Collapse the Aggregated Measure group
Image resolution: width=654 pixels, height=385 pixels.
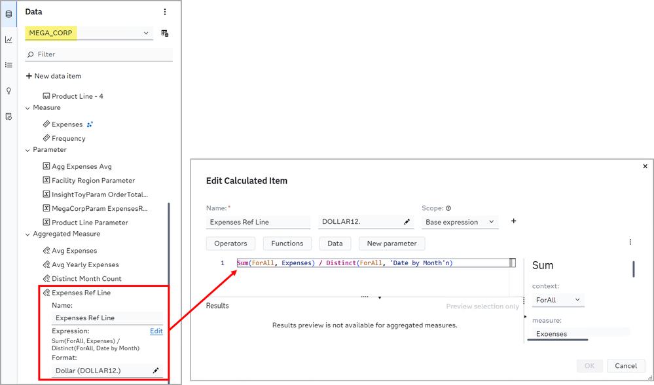pyautogui.click(x=27, y=234)
